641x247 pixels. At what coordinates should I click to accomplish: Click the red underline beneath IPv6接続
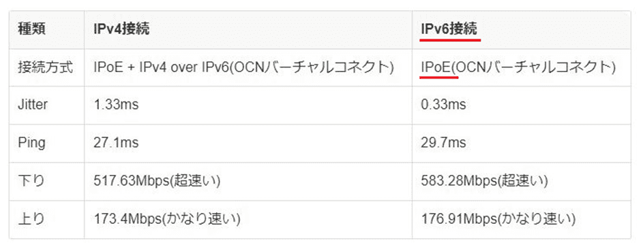tap(451, 40)
